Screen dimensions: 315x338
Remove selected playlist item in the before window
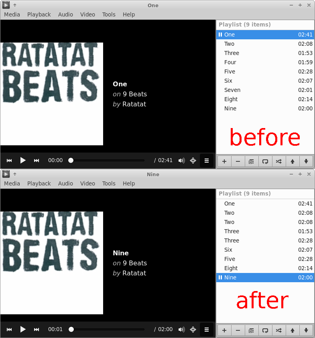pos(238,161)
